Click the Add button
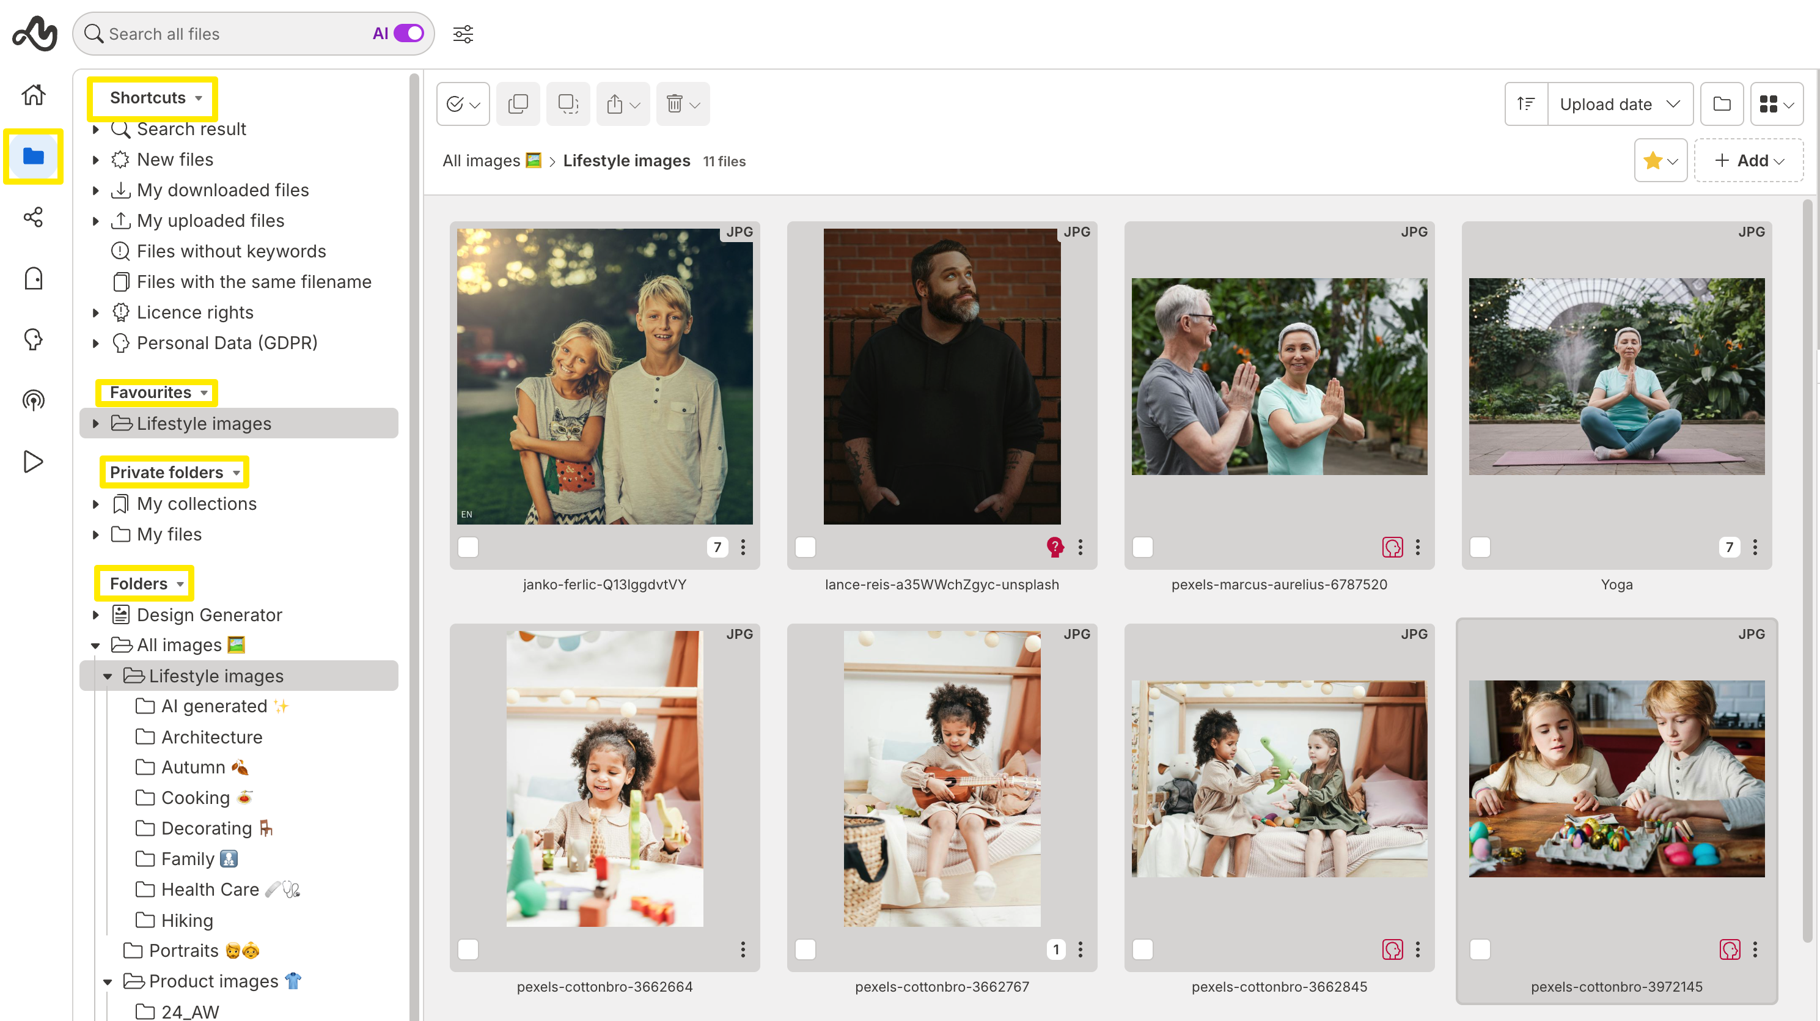 [x=1748, y=161]
